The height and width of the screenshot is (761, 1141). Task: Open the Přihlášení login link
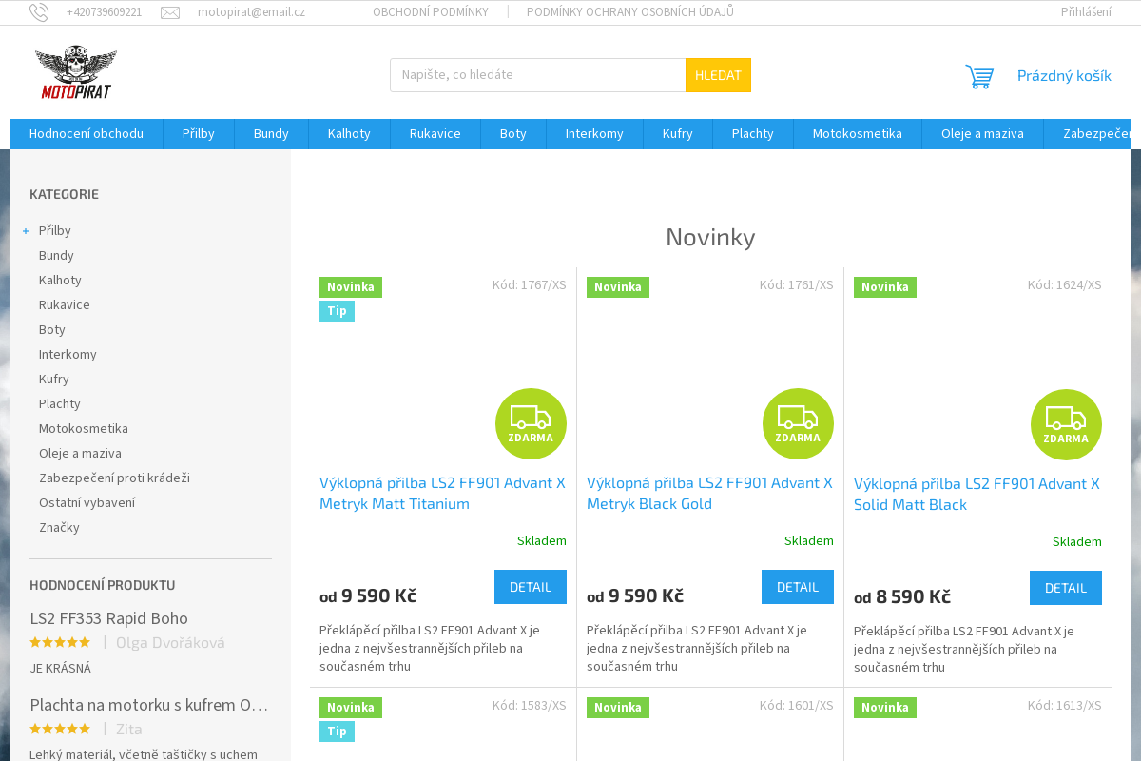point(1086,12)
